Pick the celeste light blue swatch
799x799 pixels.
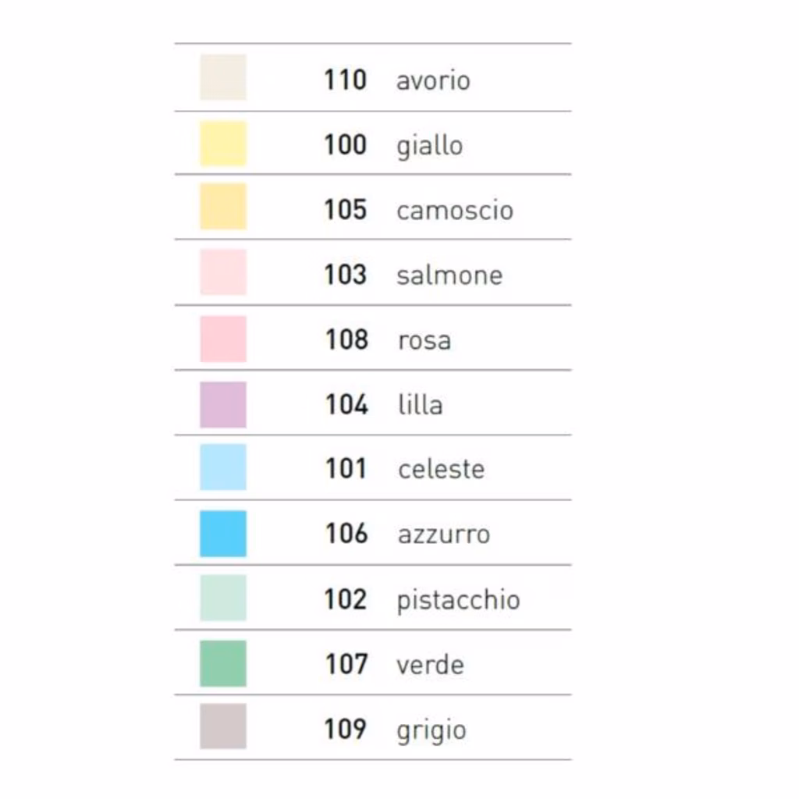(223, 467)
